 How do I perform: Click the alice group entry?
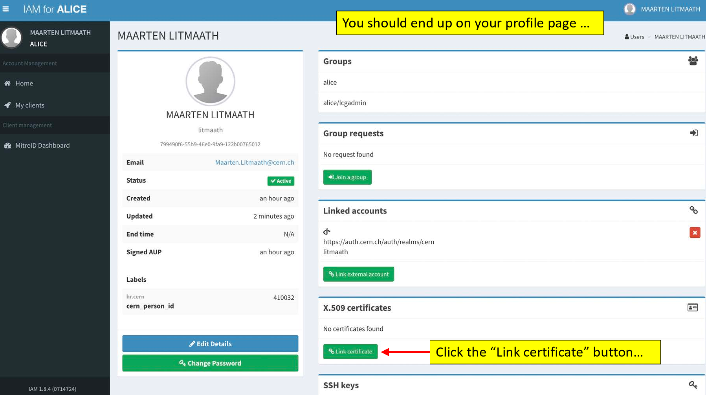tap(330, 82)
